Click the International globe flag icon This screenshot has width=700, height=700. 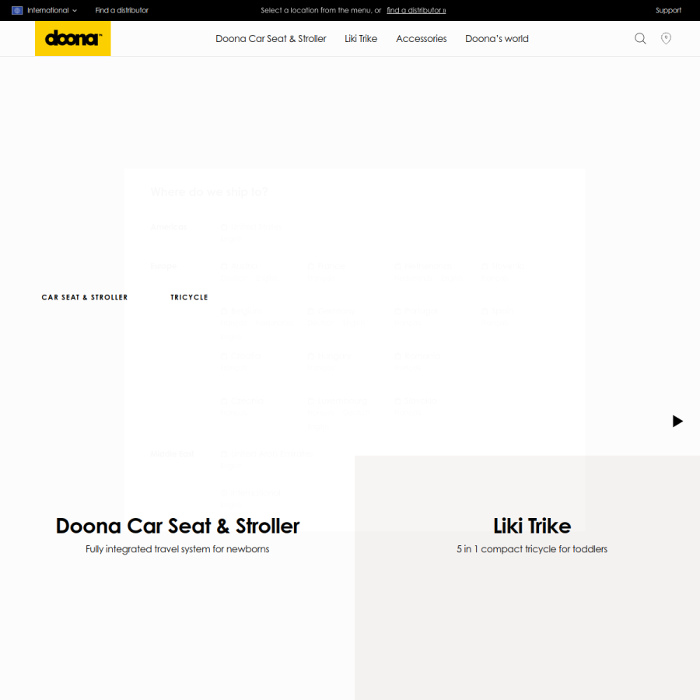pos(17,10)
